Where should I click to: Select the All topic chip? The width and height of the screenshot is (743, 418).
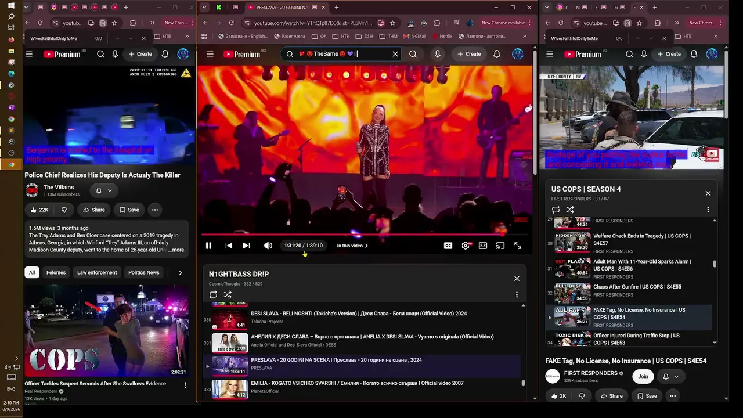point(32,272)
